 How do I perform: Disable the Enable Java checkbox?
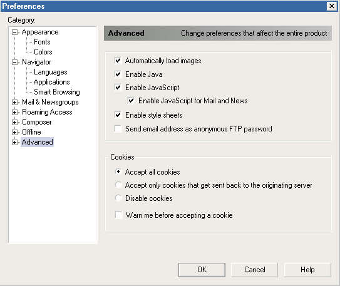118,74
